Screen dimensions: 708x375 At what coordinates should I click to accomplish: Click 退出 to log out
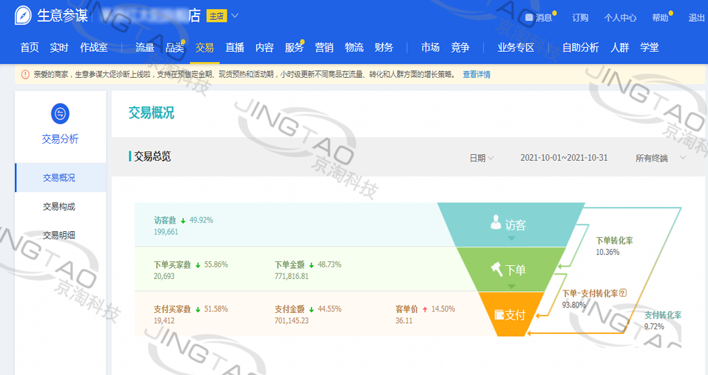click(696, 18)
